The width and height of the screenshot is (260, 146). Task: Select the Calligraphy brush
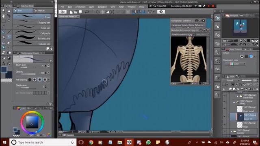(32, 32)
